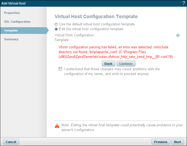
Task: Click the Continue button
Action: coord(126,64)
